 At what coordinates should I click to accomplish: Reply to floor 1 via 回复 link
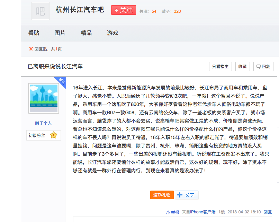[268, 212]
